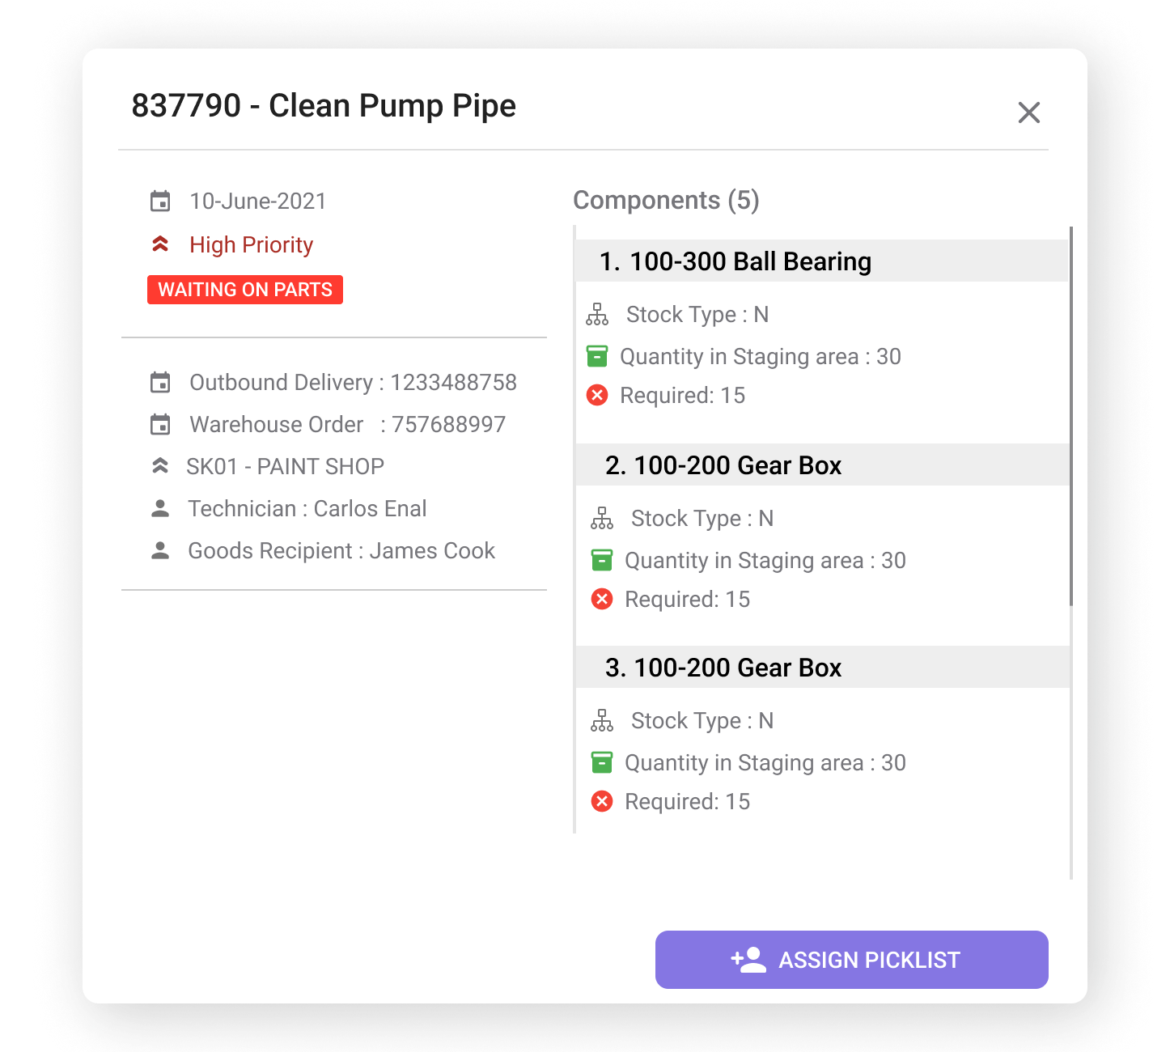The width and height of the screenshot is (1170, 1052).
Task: Click third component's red required error icon
Action: 602,802
